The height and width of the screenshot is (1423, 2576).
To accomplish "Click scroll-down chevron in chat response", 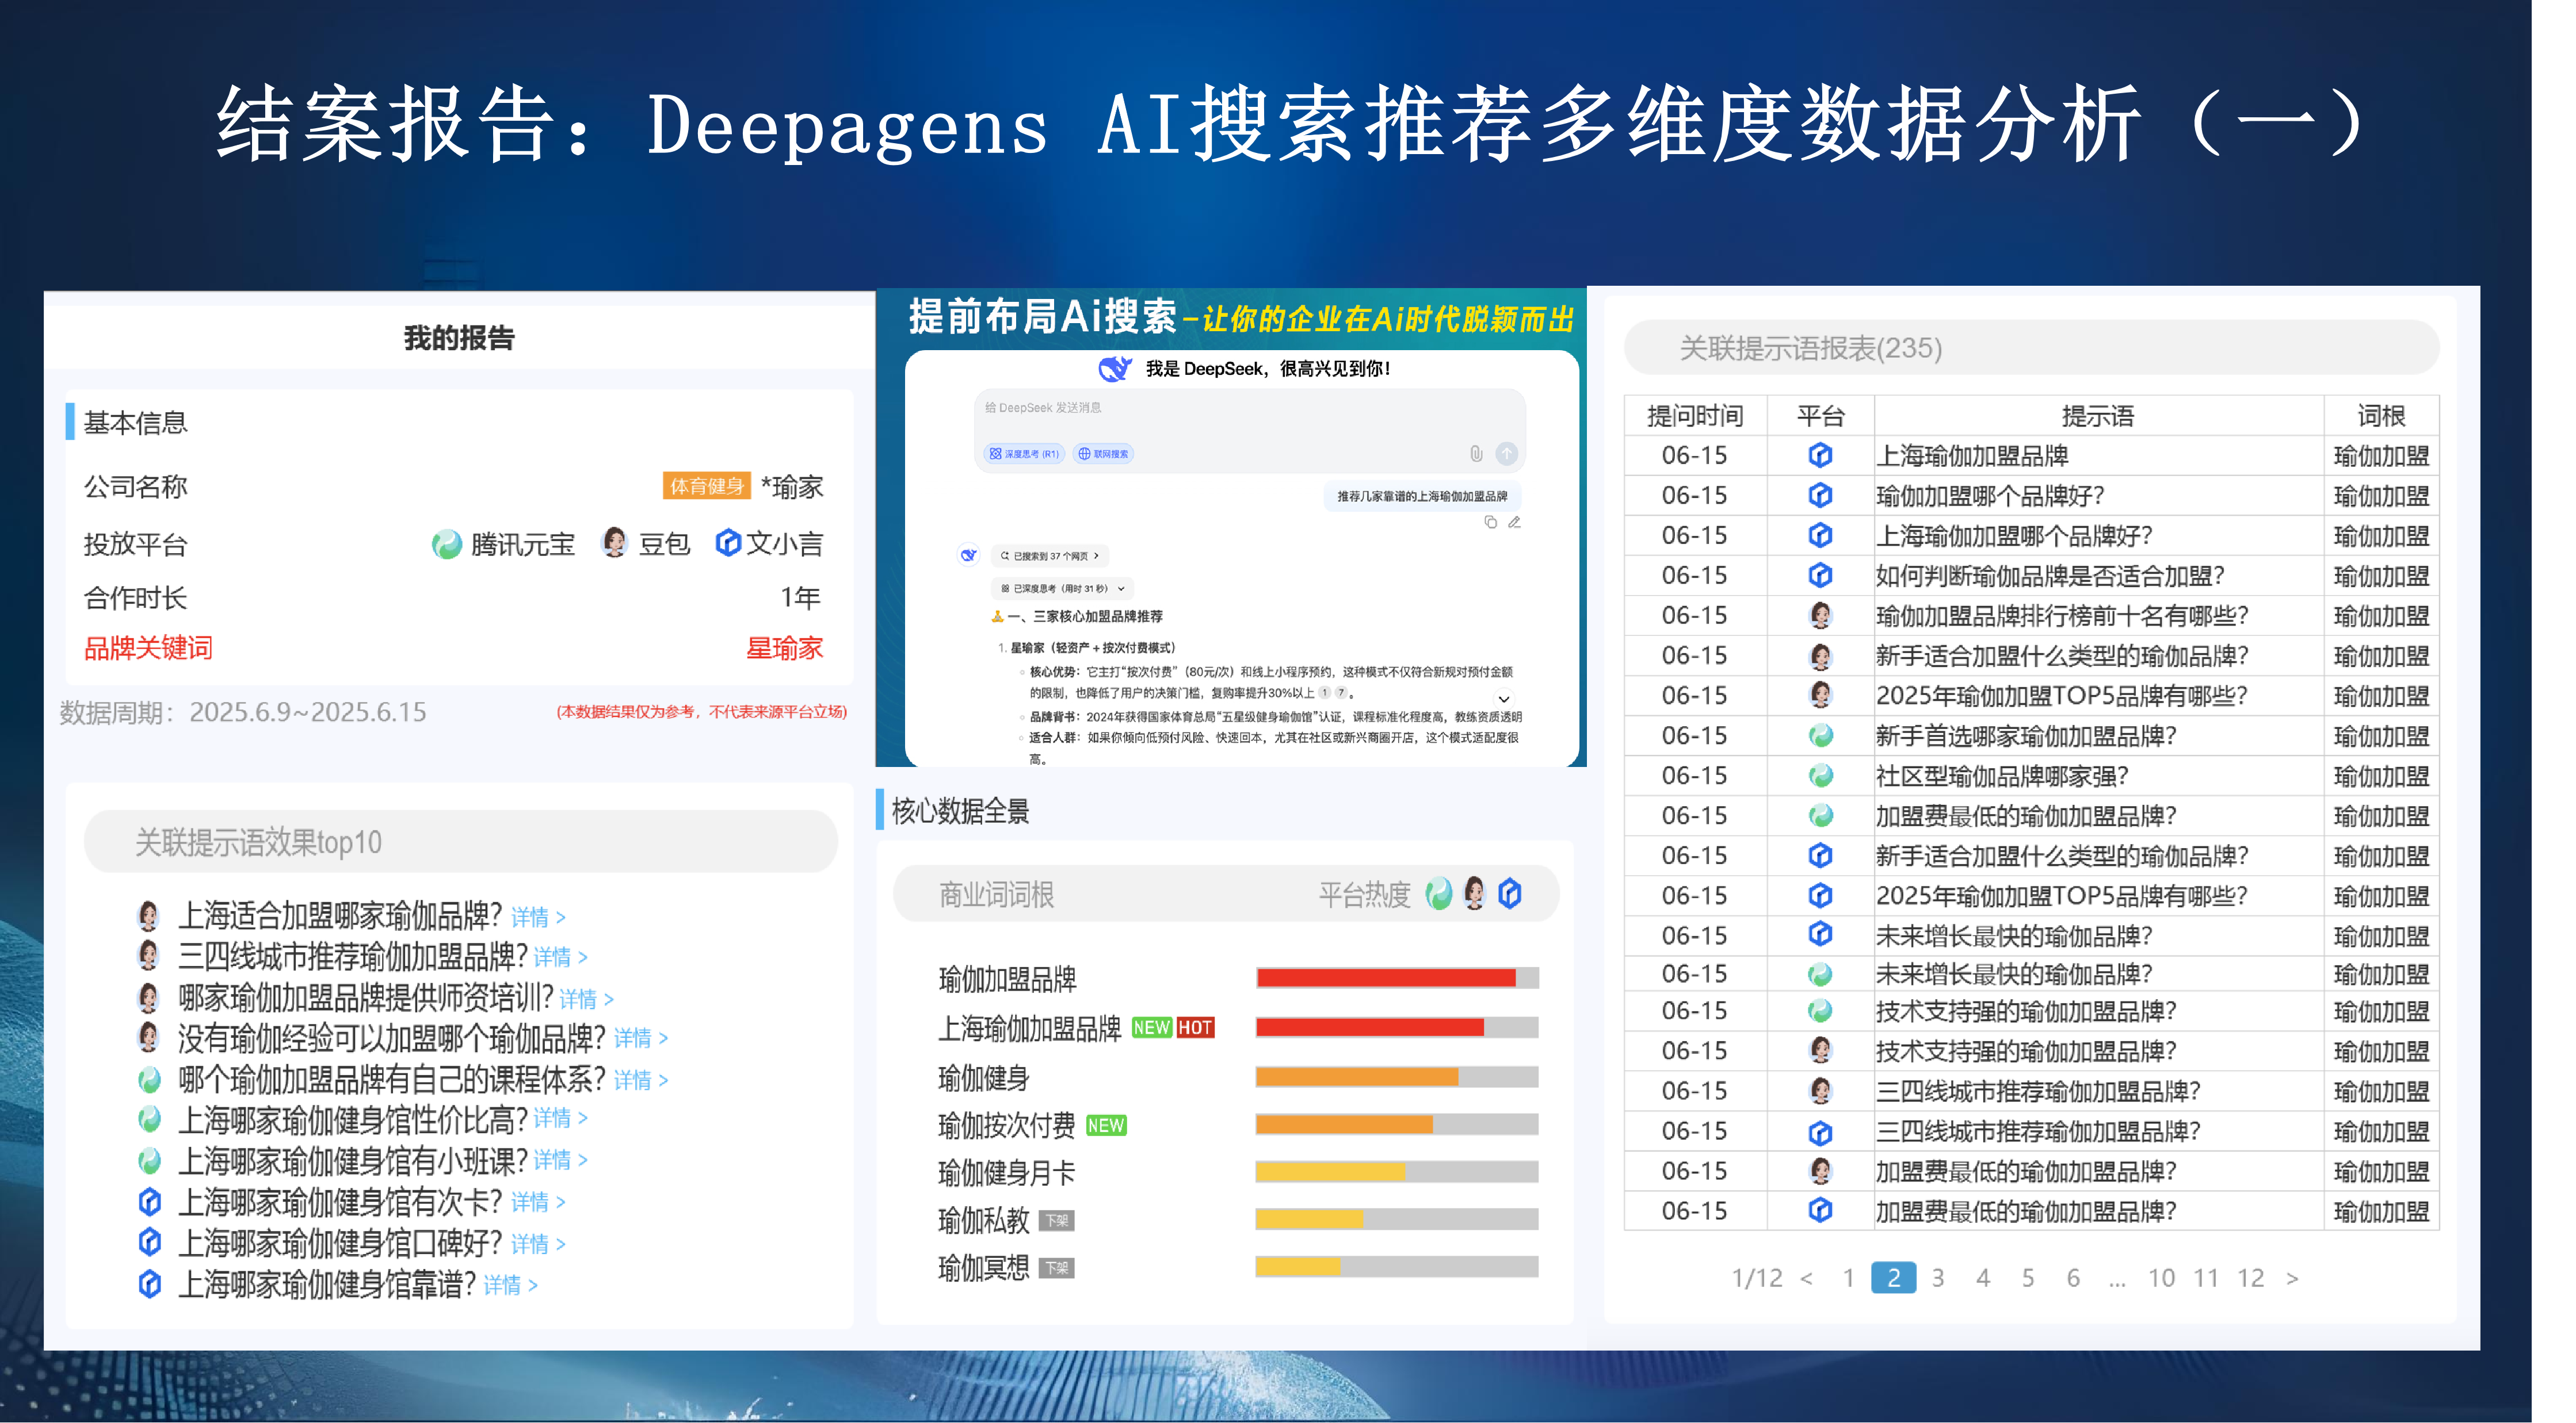I will click(x=1503, y=699).
